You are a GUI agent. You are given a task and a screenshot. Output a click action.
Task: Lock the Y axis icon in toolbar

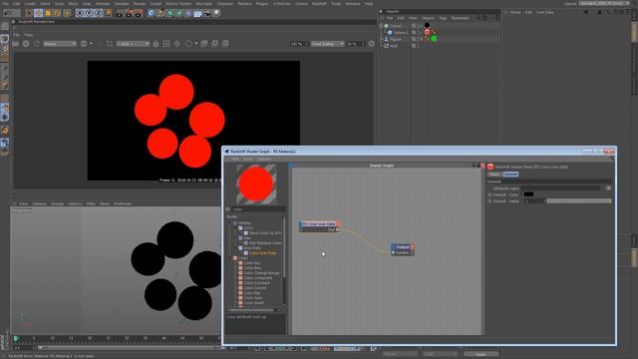(x=89, y=13)
